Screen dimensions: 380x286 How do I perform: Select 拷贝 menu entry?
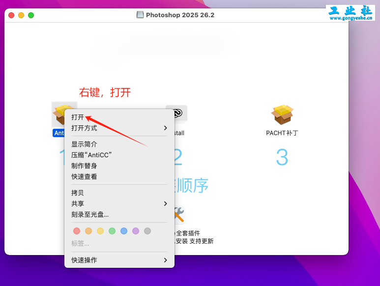[x=119, y=193]
